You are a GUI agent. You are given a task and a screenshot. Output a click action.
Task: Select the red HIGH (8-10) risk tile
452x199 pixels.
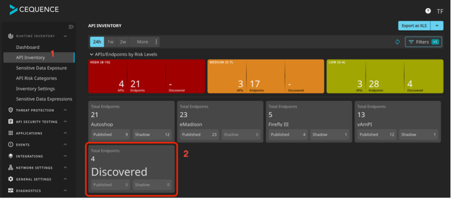click(147, 76)
